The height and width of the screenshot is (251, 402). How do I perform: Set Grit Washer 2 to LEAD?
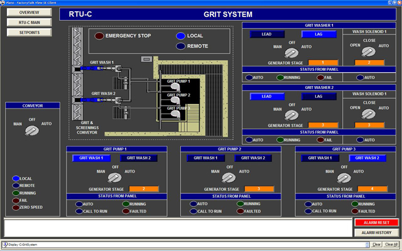click(x=266, y=97)
